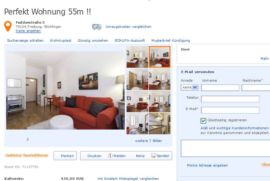Click the orange map location pin icon

point(8,26)
